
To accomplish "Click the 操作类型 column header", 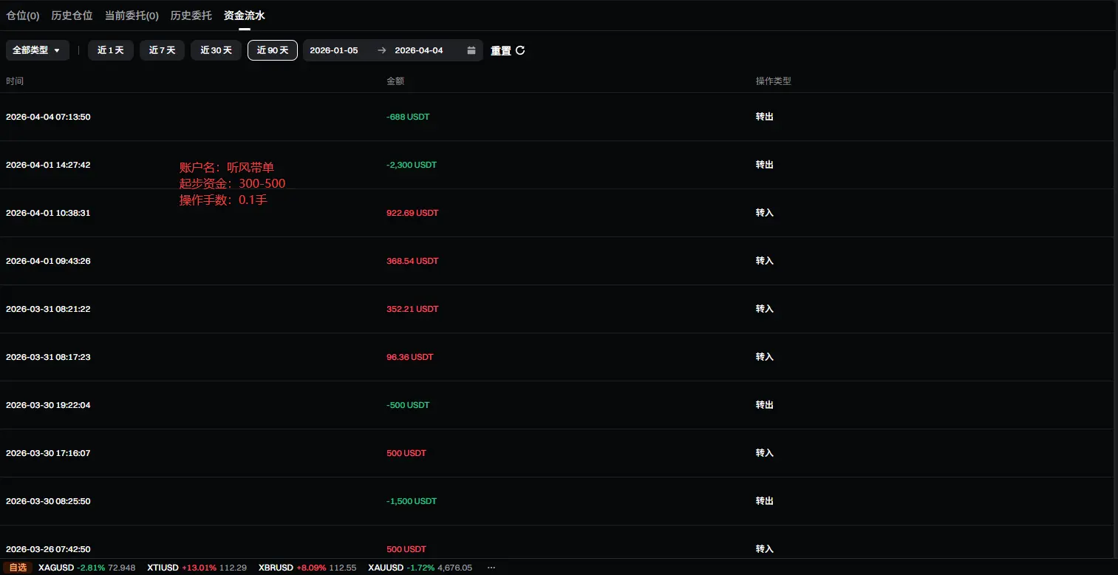I will click(774, 81).
